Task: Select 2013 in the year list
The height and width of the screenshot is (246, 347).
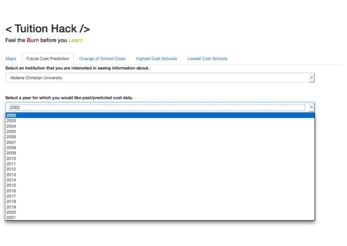Action: pyautogui.click(x=160, y=174)
